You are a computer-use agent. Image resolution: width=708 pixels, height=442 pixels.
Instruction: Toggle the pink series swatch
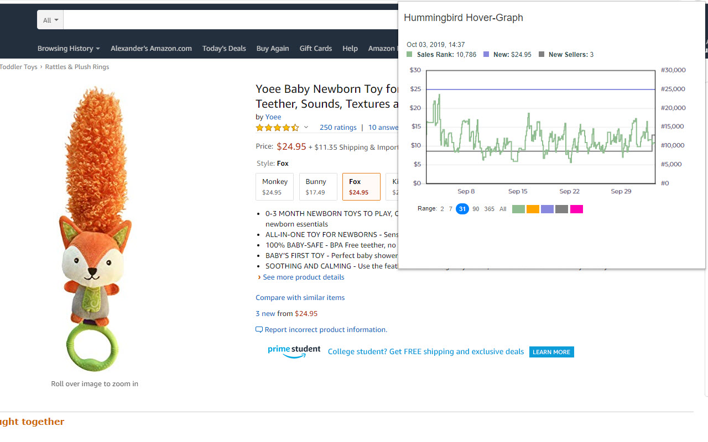point(576,209)
